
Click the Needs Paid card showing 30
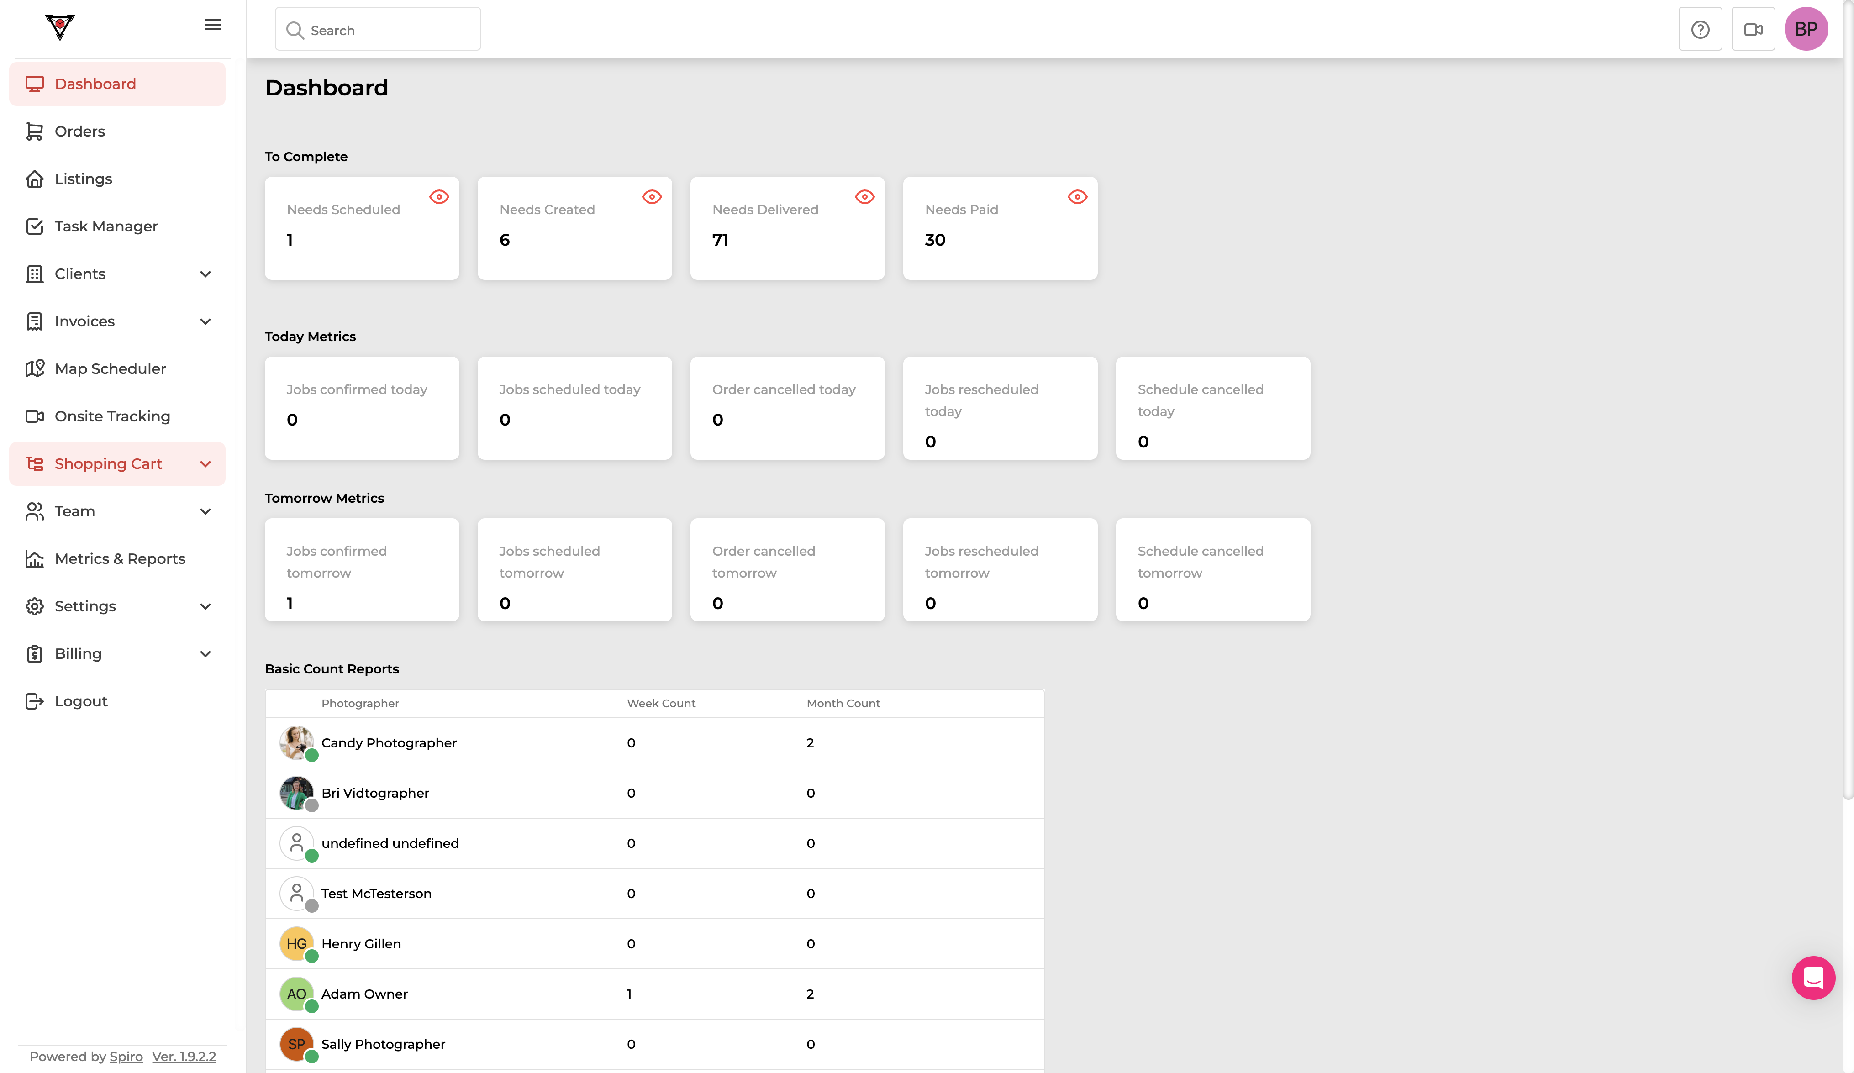click(x=1000, y=228)
